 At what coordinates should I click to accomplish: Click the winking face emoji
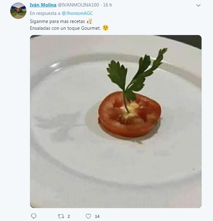click(106, 28)
